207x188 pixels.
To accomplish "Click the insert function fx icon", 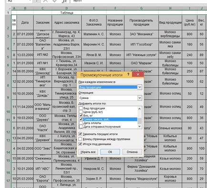I will [x=64, y=1].
